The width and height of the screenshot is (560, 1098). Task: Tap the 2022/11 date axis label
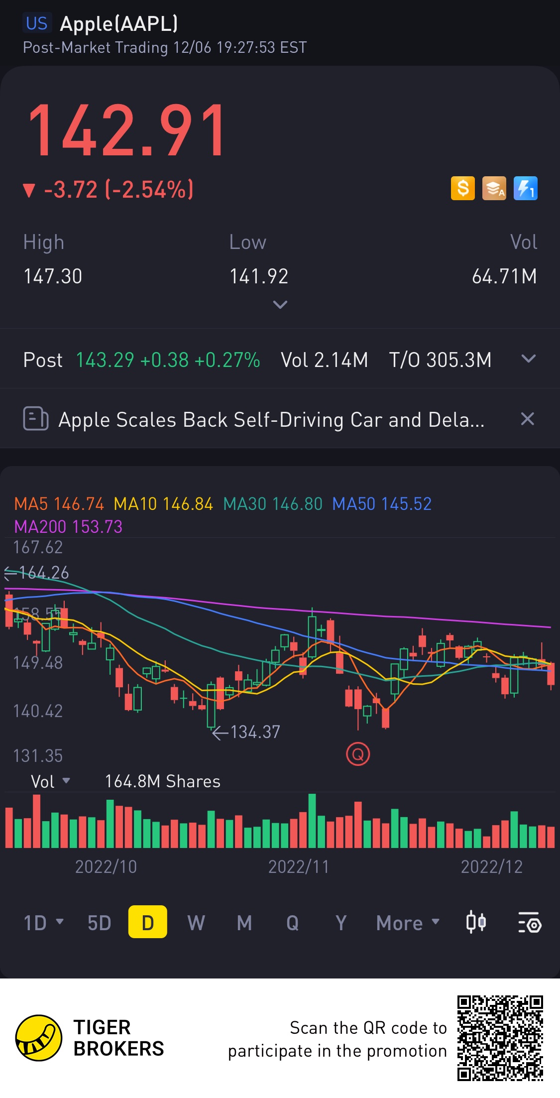pos(299,867)
